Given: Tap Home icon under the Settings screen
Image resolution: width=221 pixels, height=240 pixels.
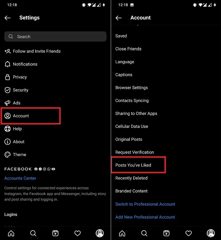Looking at the screenshot, I should coord(11,233).
